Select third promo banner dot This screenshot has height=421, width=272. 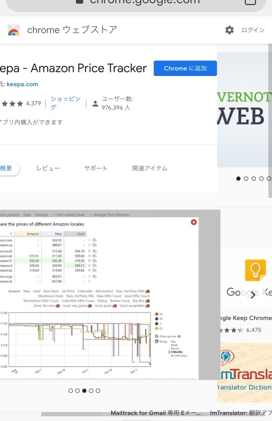pos(253,179)
